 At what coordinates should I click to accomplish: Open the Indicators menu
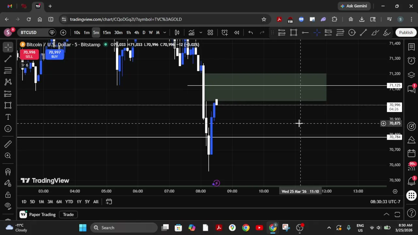(x=191, y=32)
